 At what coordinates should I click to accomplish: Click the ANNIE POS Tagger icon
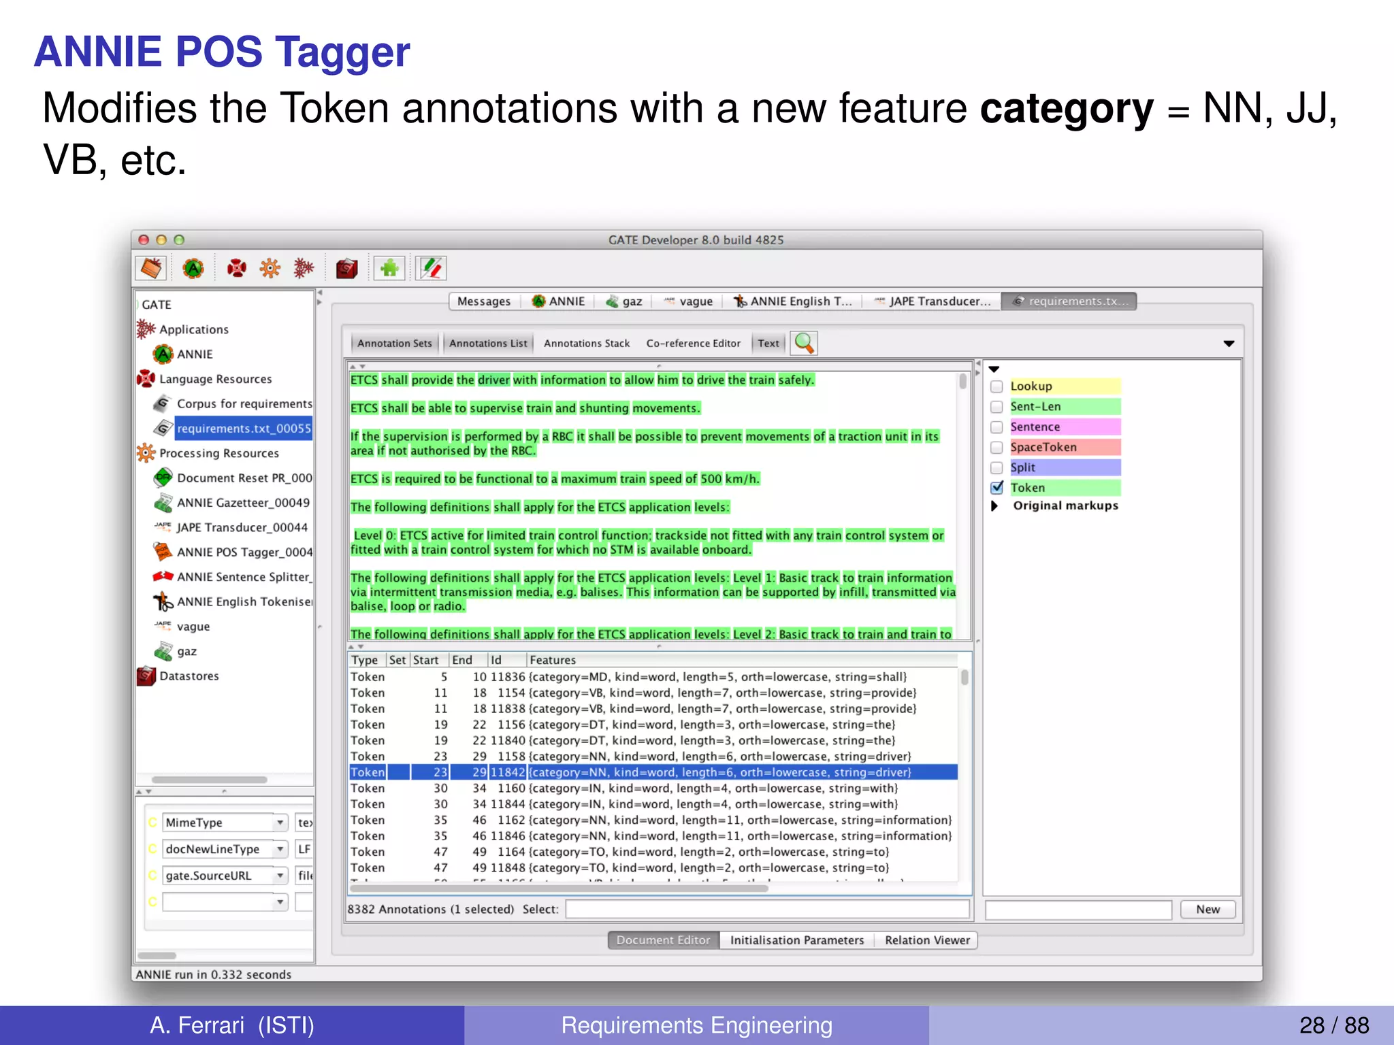(163, 552)
